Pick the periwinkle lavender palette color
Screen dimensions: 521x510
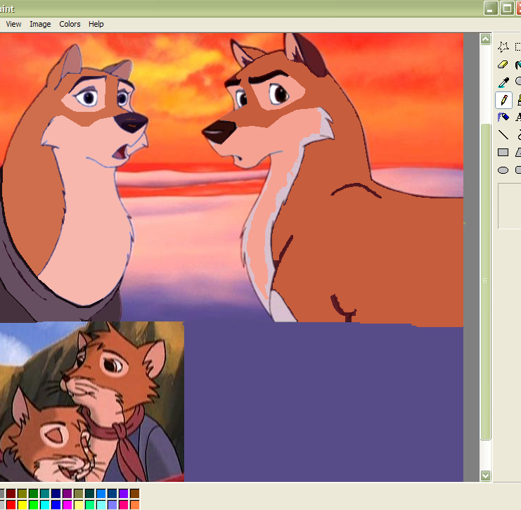[112, 504]
